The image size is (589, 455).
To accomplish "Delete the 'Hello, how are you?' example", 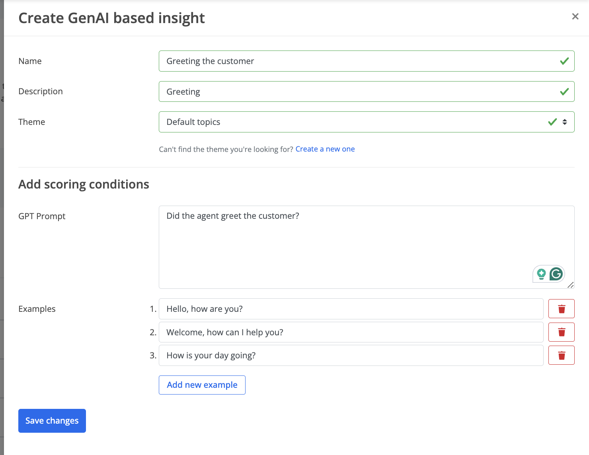I will 561,309.
